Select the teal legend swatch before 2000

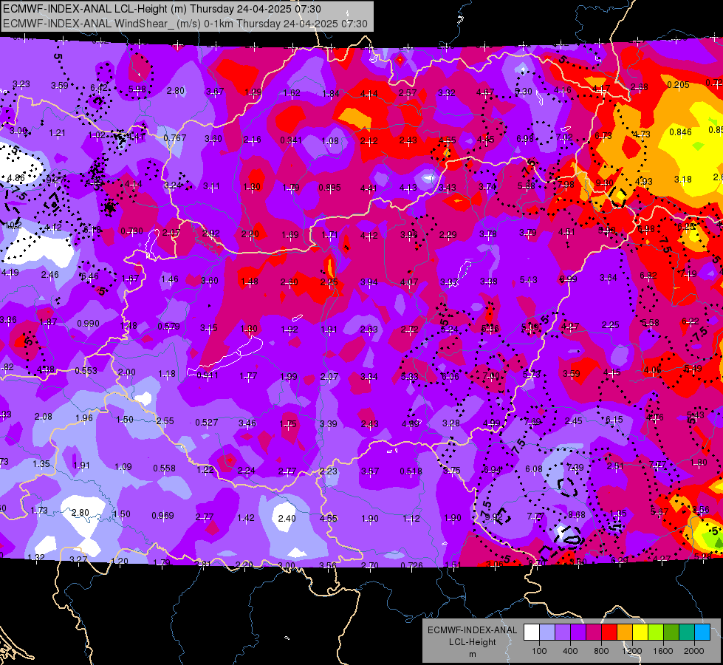click(x=687, y=632)
